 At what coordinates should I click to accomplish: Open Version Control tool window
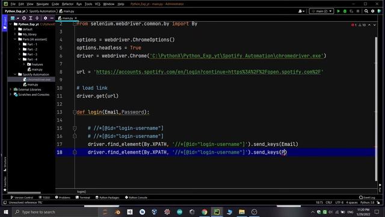[x=22, y=197]
